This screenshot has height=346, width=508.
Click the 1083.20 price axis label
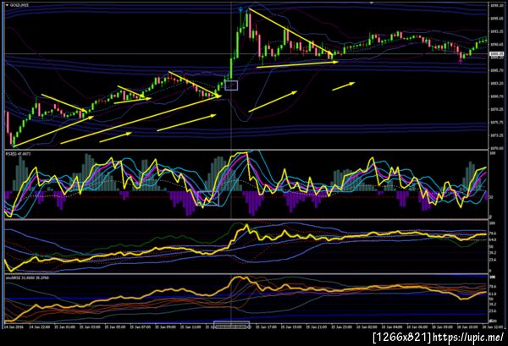(x=496, y=84)
